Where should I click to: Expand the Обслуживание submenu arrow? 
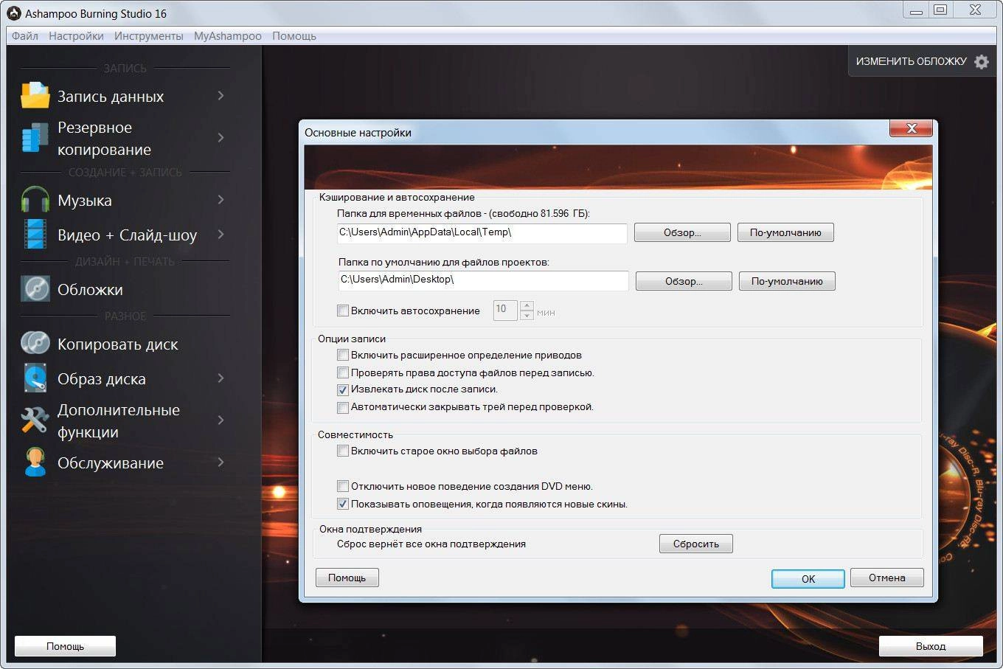pos(221,462)
